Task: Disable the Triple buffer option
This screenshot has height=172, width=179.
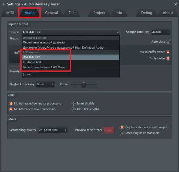Action: (x=168, y=58)
